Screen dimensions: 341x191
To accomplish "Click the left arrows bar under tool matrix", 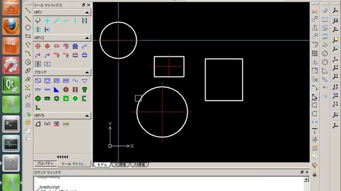I will pyautogui.click(x=62, y=157).
